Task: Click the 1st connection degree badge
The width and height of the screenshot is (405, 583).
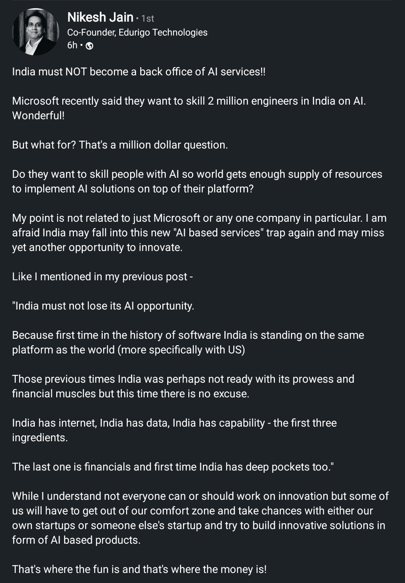Action: pyautogui.click(x=147, y=19)
